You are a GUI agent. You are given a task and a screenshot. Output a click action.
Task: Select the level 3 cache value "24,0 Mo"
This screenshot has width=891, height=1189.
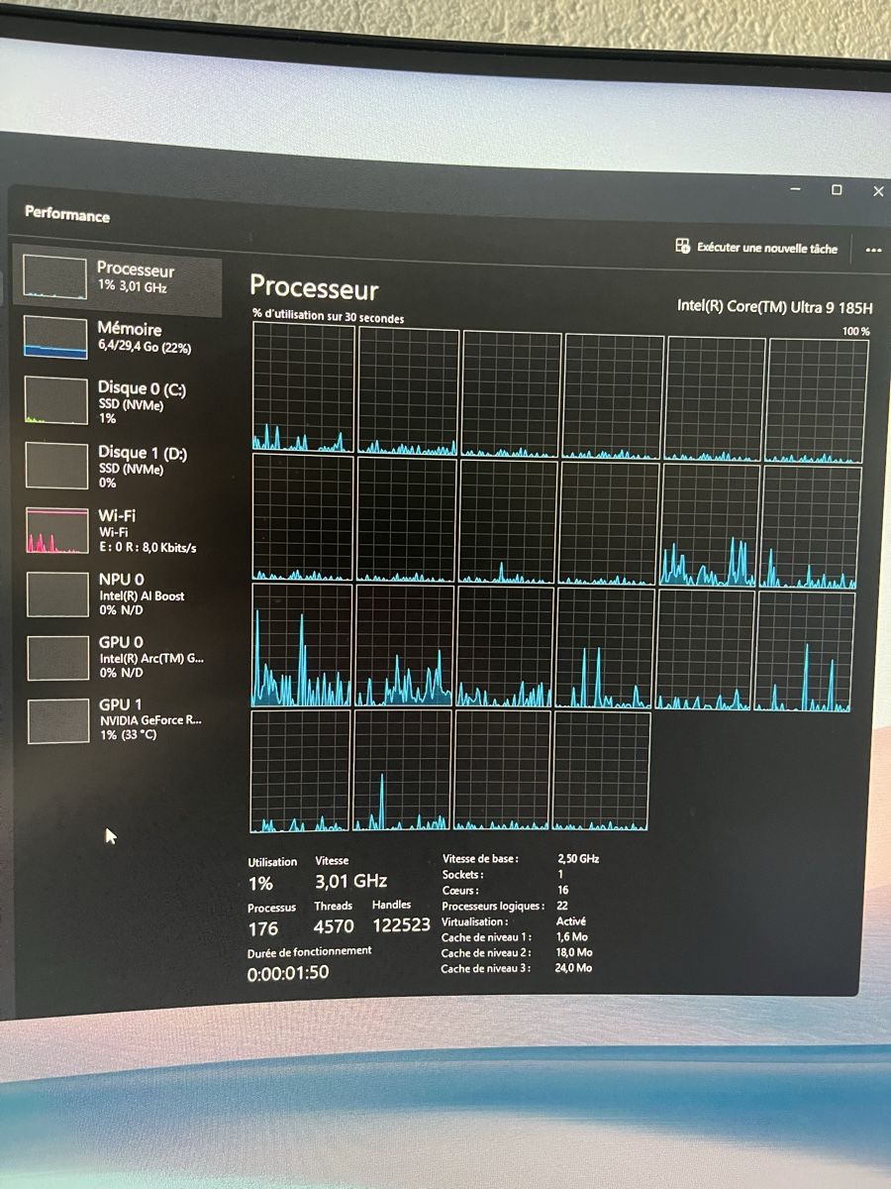coord(574,968)
